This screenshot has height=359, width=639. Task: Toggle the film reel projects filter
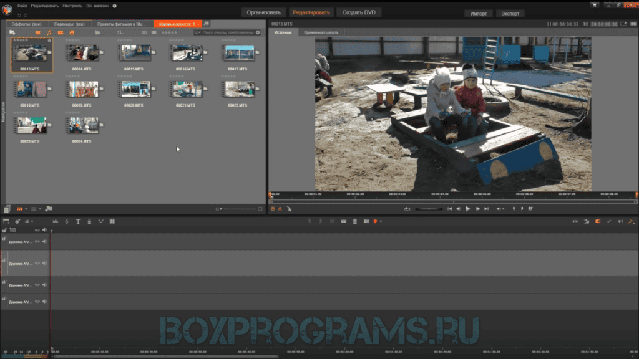[x=72, y=32]
